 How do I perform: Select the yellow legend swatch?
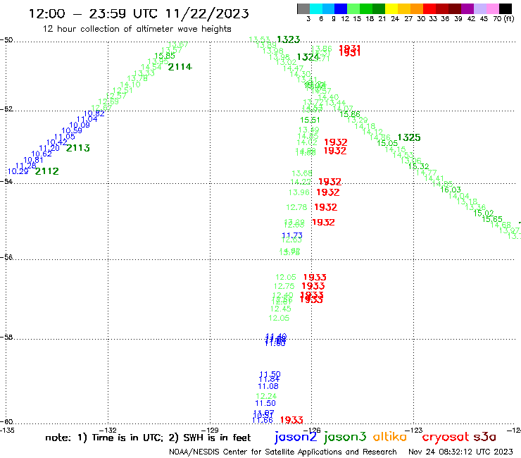(x=391, y=8)
